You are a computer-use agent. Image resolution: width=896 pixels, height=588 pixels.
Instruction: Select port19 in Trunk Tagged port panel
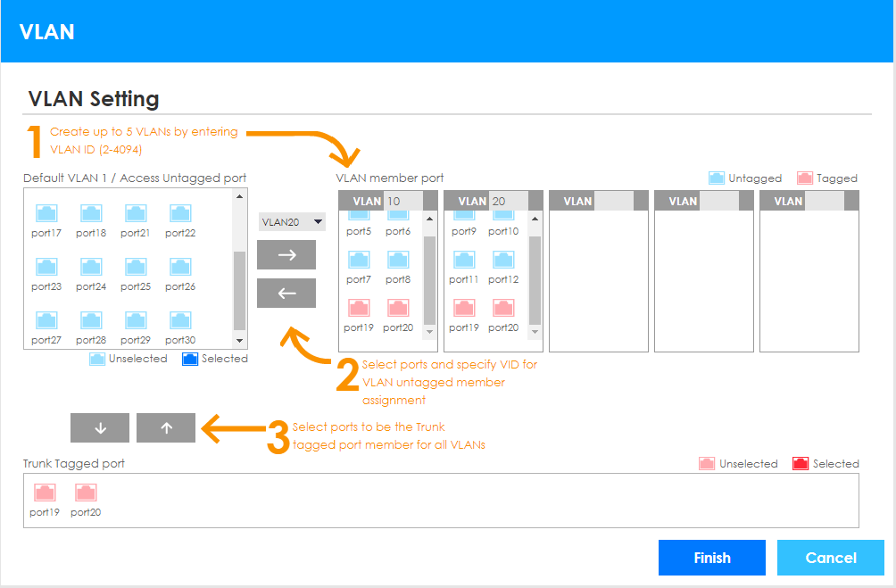coord(45,493)
